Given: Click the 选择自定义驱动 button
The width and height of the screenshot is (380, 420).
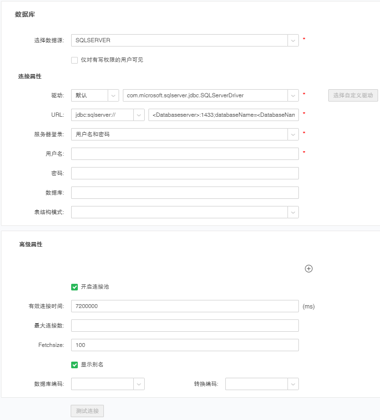Looking at the screenshot, I should pyautogui.click(x=353, y=95).
